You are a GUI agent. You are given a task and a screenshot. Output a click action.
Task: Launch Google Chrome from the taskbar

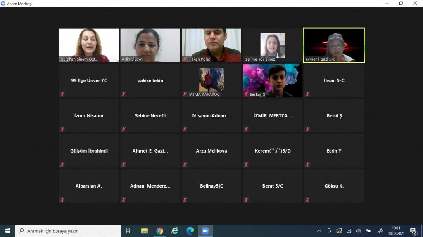click(x=160, y=231)
